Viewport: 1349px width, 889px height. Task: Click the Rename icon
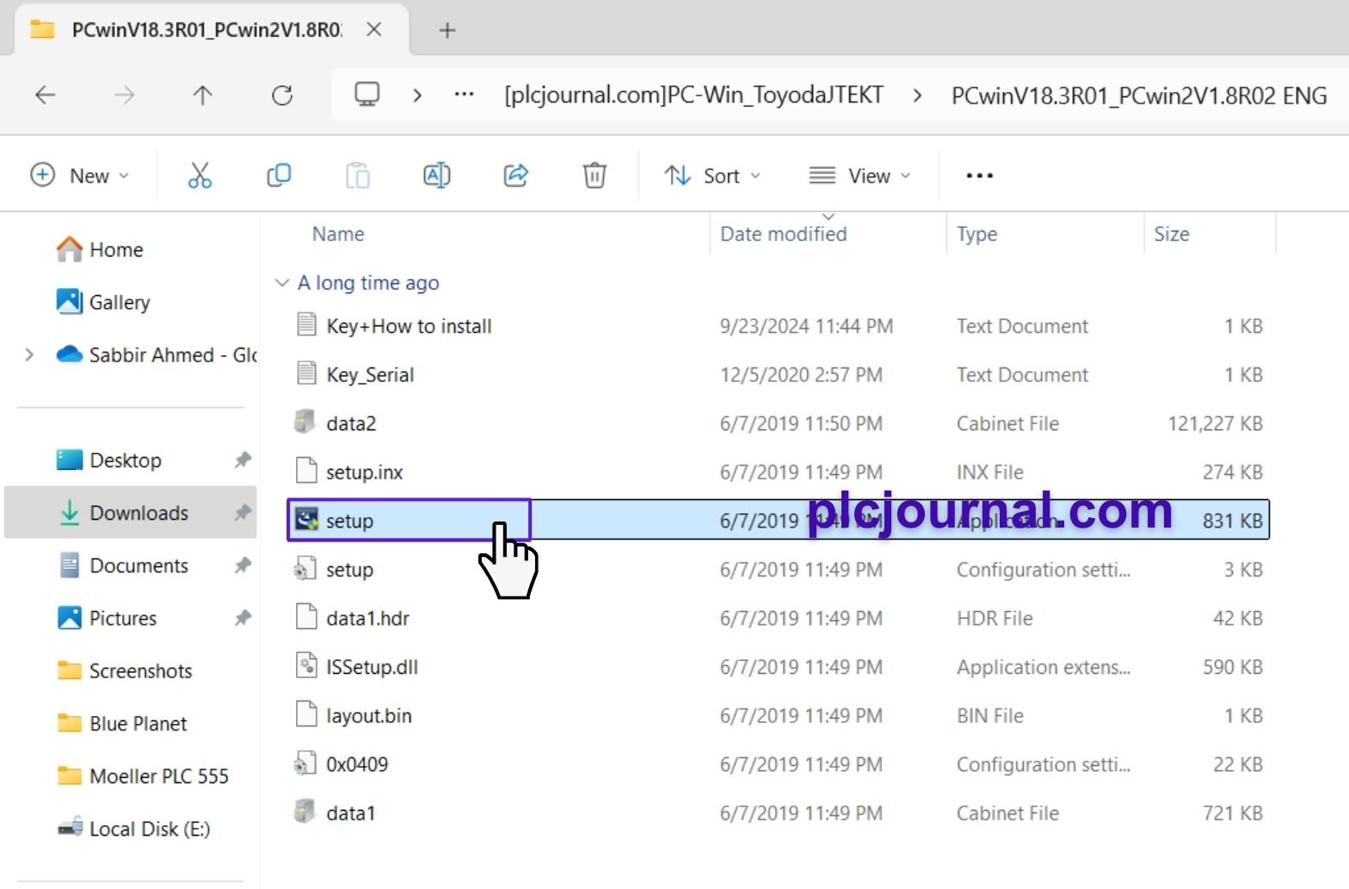(437, 176)
